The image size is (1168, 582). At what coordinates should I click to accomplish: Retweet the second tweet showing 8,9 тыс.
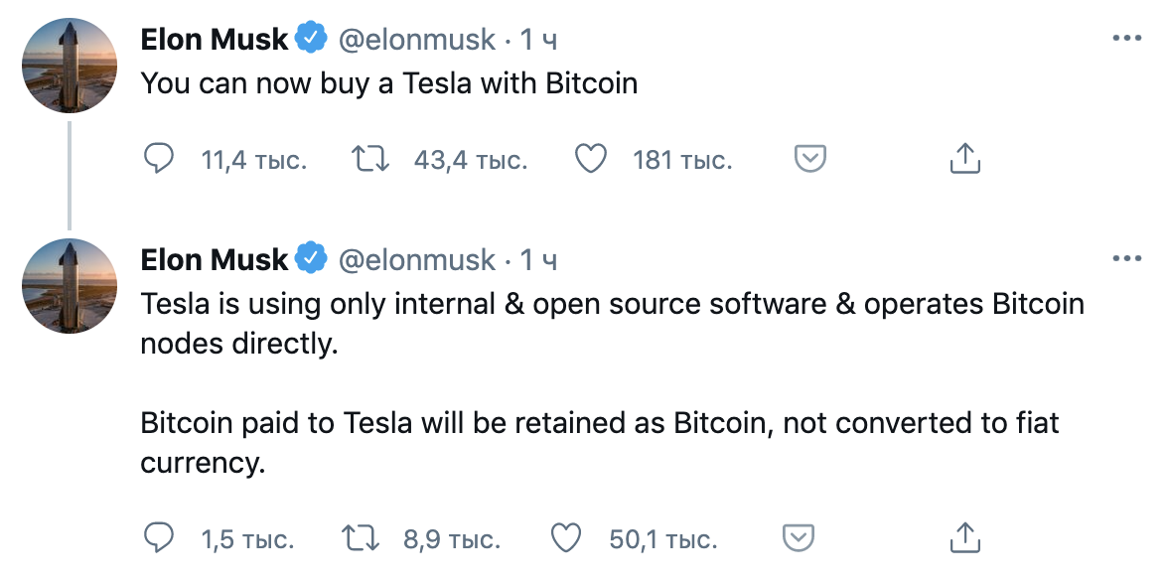[x=360, y=537]
